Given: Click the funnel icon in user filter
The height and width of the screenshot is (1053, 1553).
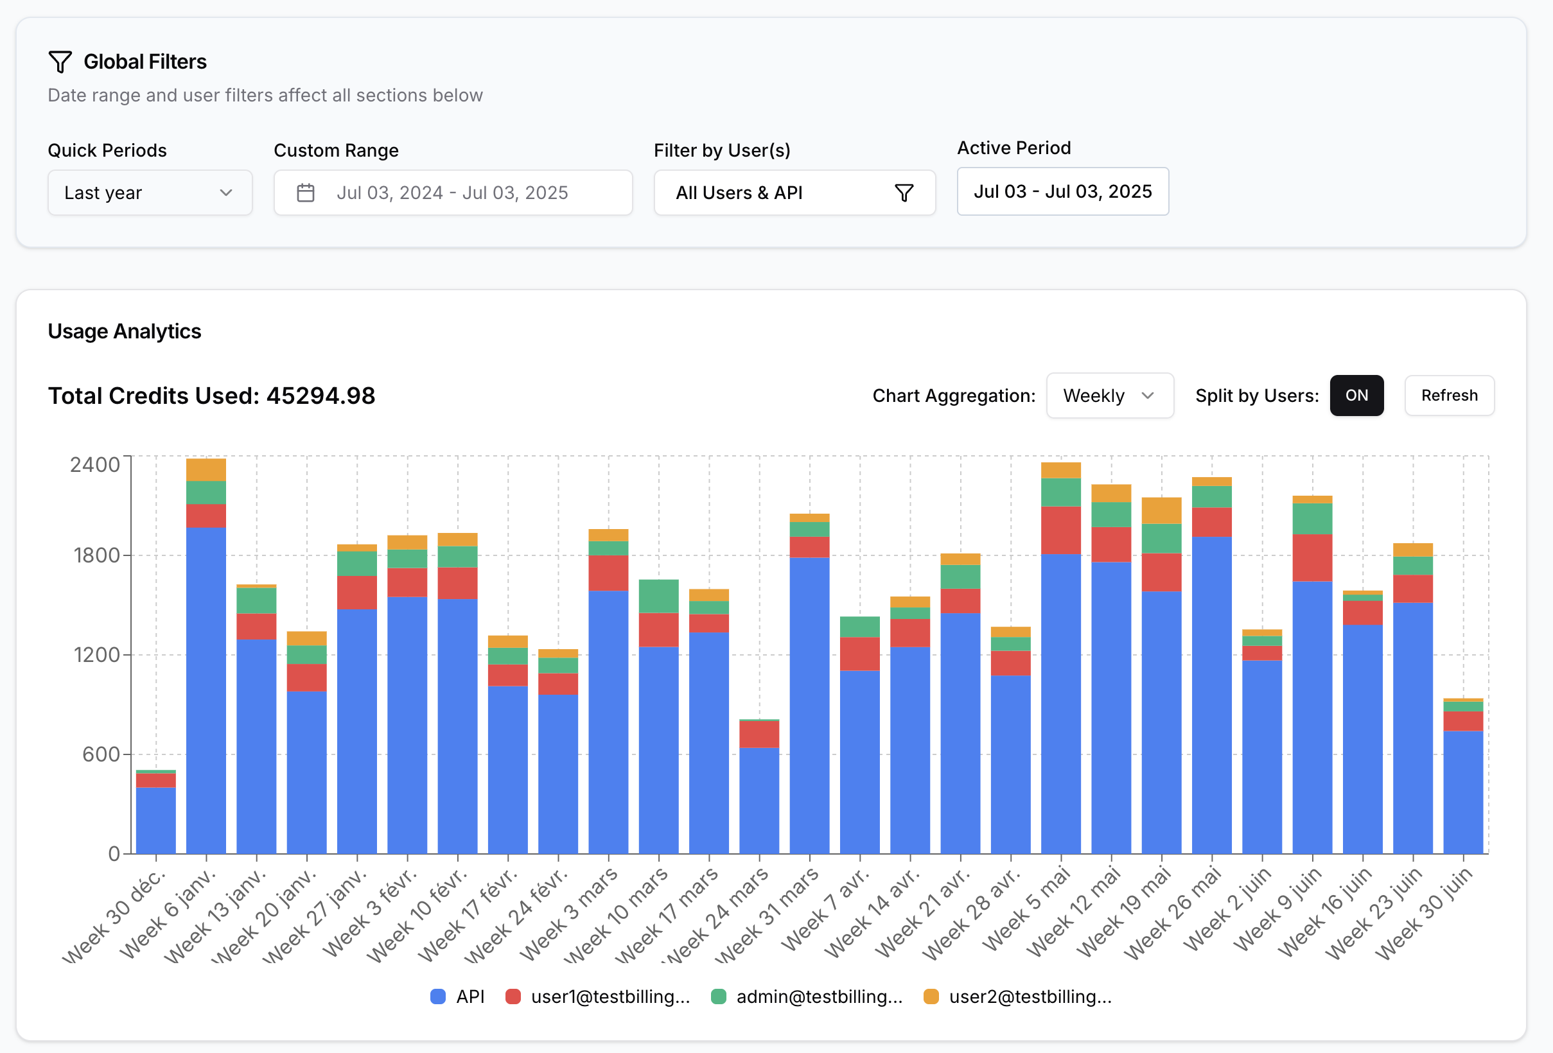Looking at the screenshot, I should (x=904, y=193).
